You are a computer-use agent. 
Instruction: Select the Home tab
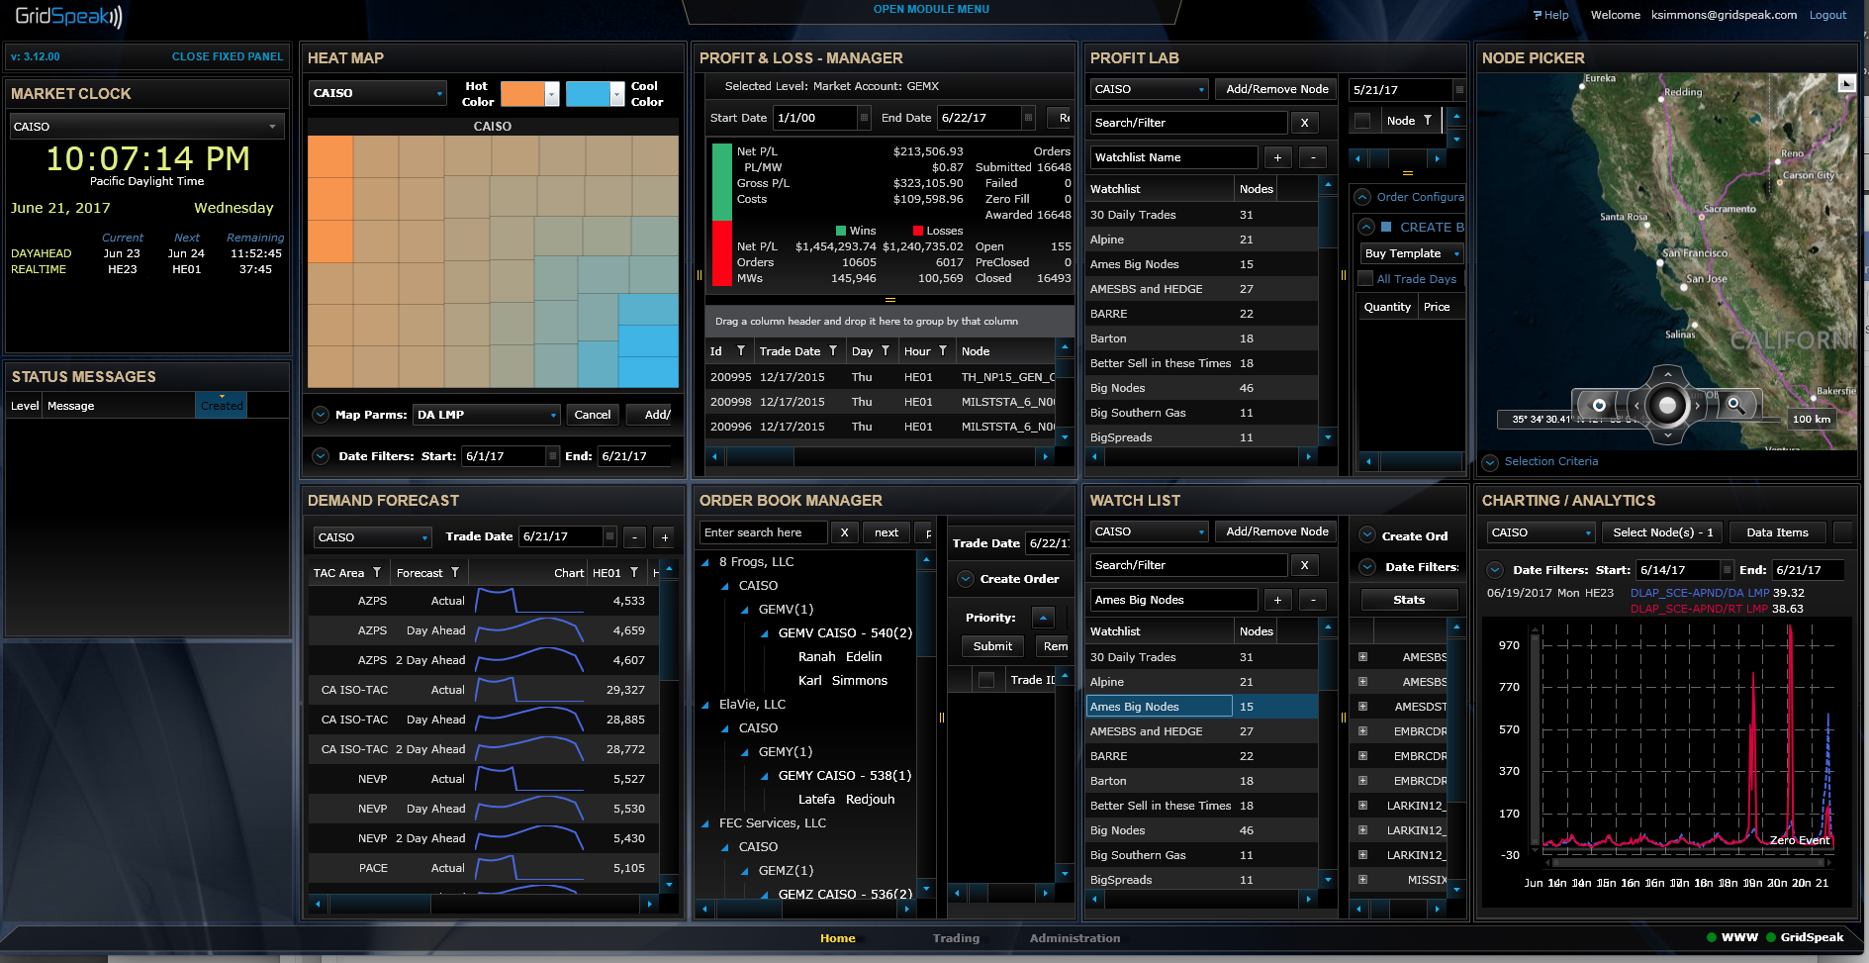pos(837,938)
